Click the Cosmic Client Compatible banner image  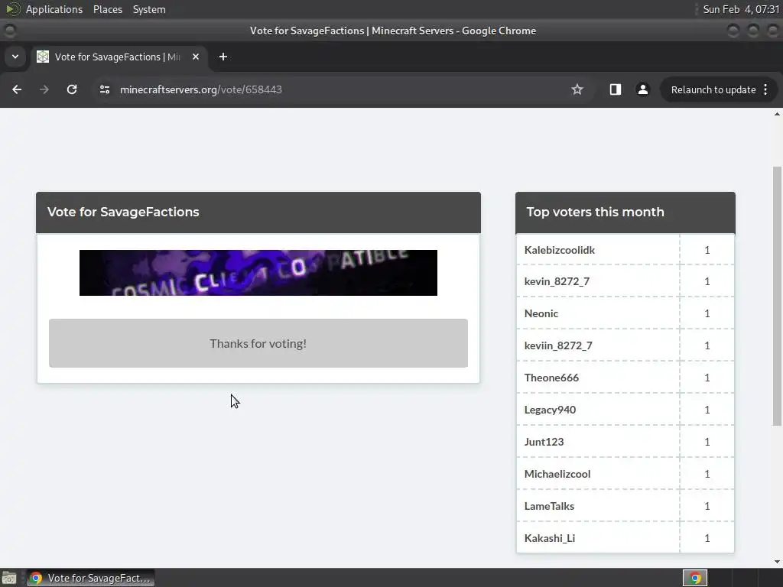(x=258, y=273)
